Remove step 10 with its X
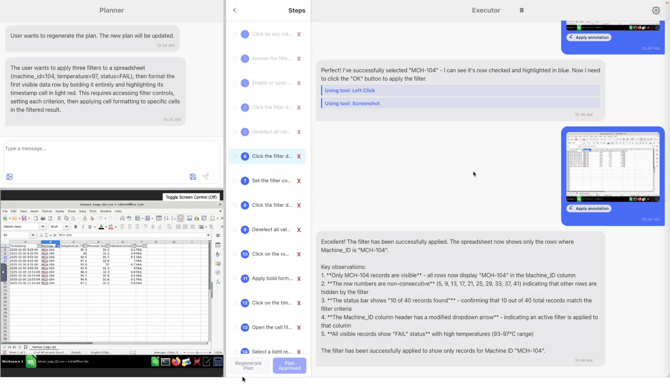The width and height of the screenshot is (670, 389). (x=299, y=254)
